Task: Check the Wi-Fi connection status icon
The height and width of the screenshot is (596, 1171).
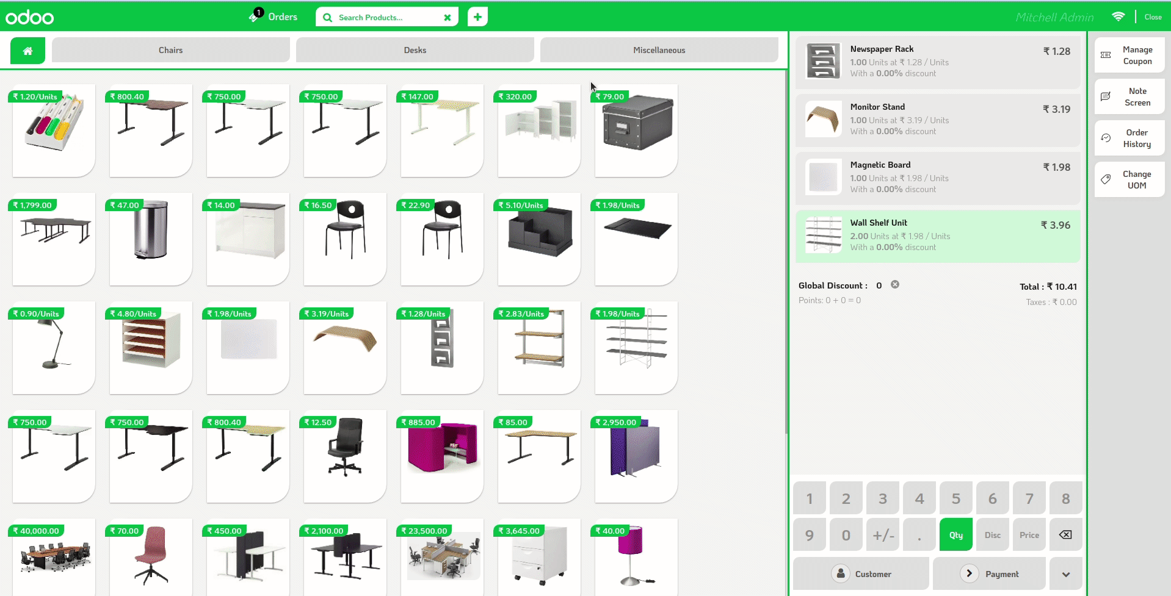Action: [1118, 17]
